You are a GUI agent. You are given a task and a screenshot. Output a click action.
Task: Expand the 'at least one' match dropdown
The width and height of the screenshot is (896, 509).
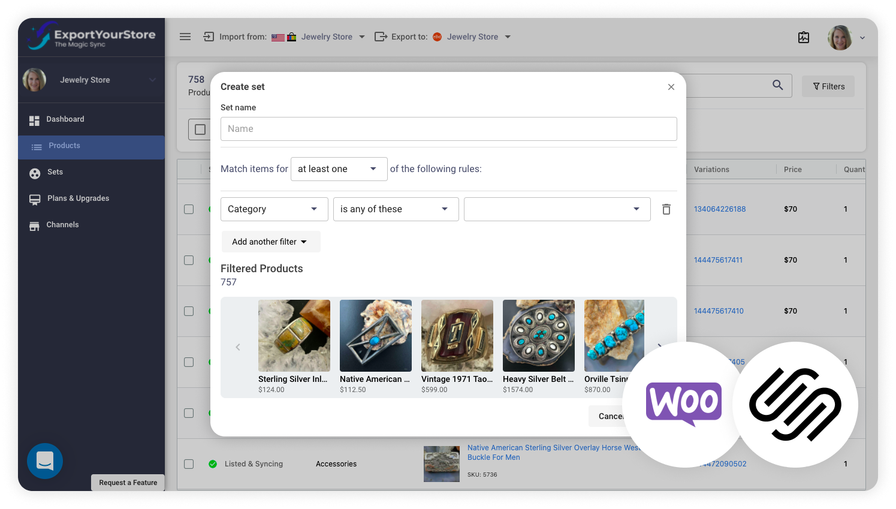tap(339, 169)
